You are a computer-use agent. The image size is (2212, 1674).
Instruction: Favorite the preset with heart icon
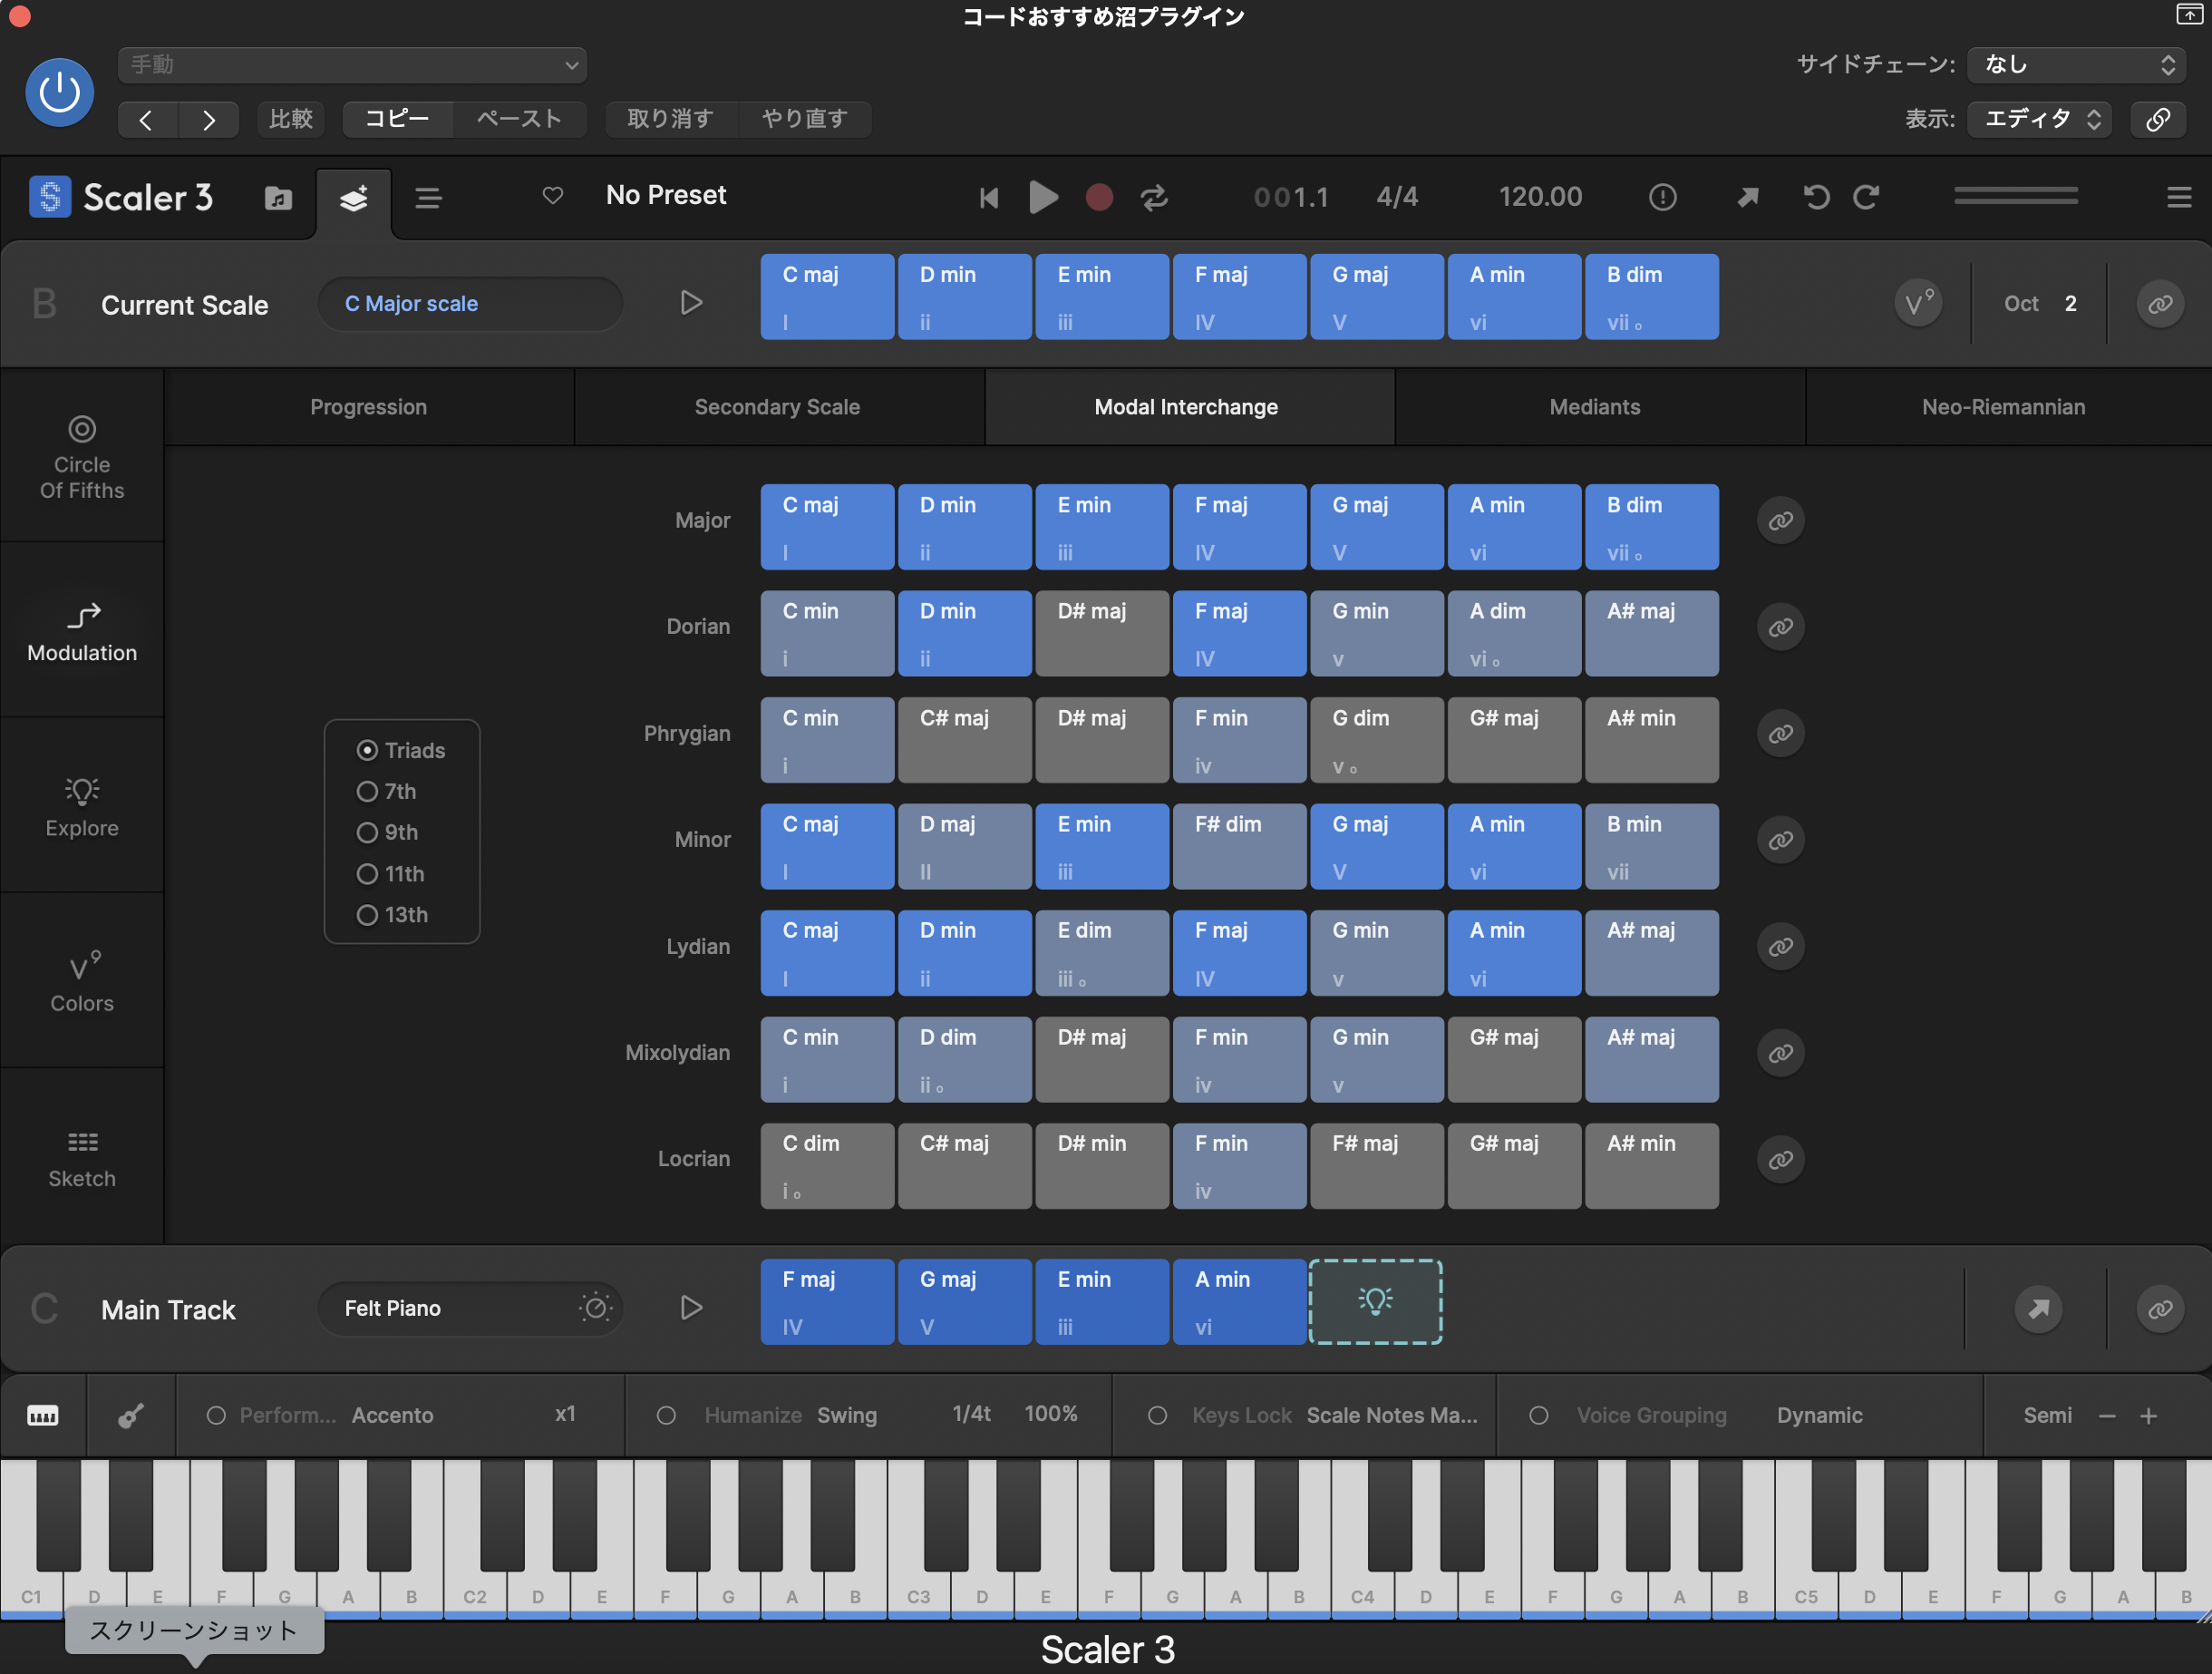(x=553, y=195)
